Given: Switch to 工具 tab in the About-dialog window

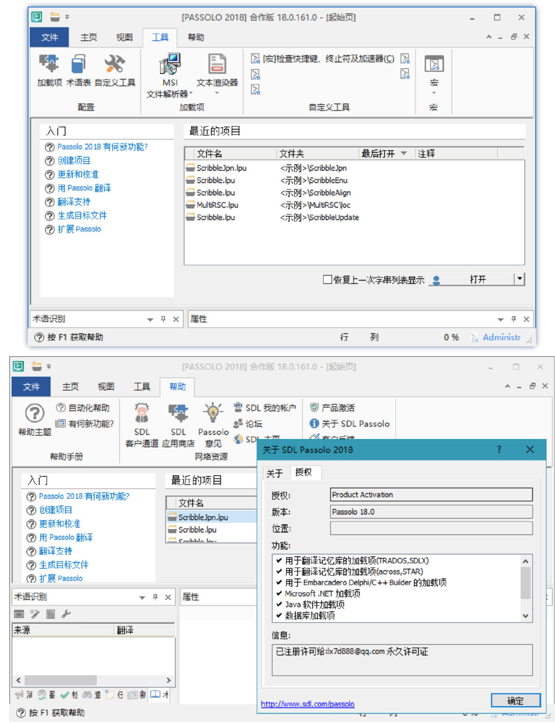Looking at the screenshot, I should pos(142,386).
